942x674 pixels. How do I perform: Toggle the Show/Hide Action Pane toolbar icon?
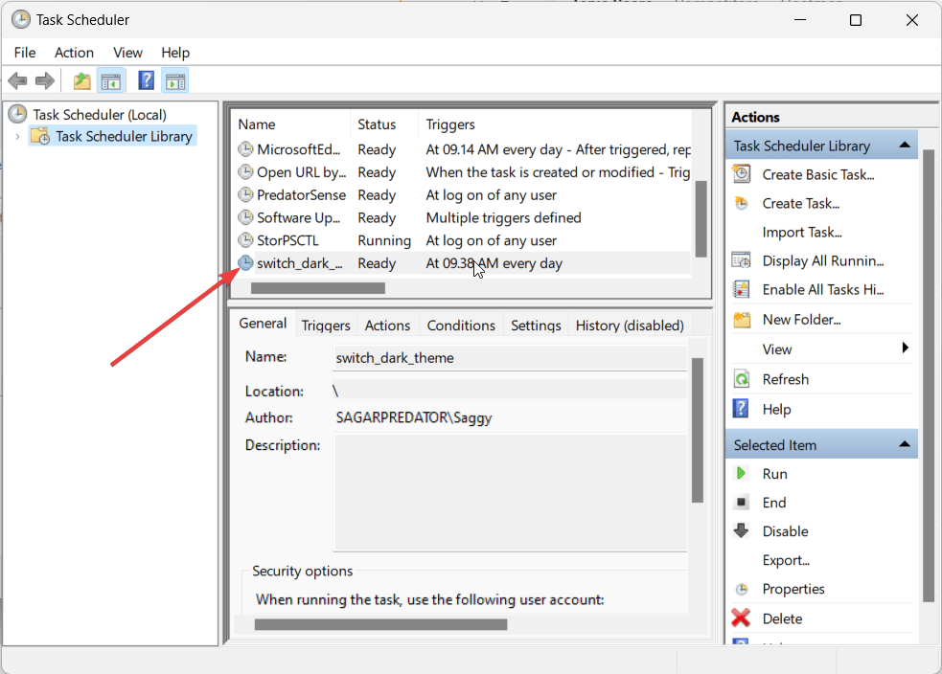pos(175,81)
